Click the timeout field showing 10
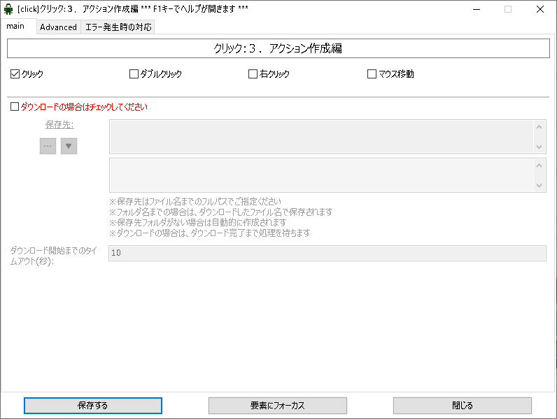The image size is (557, 419). 327,253
